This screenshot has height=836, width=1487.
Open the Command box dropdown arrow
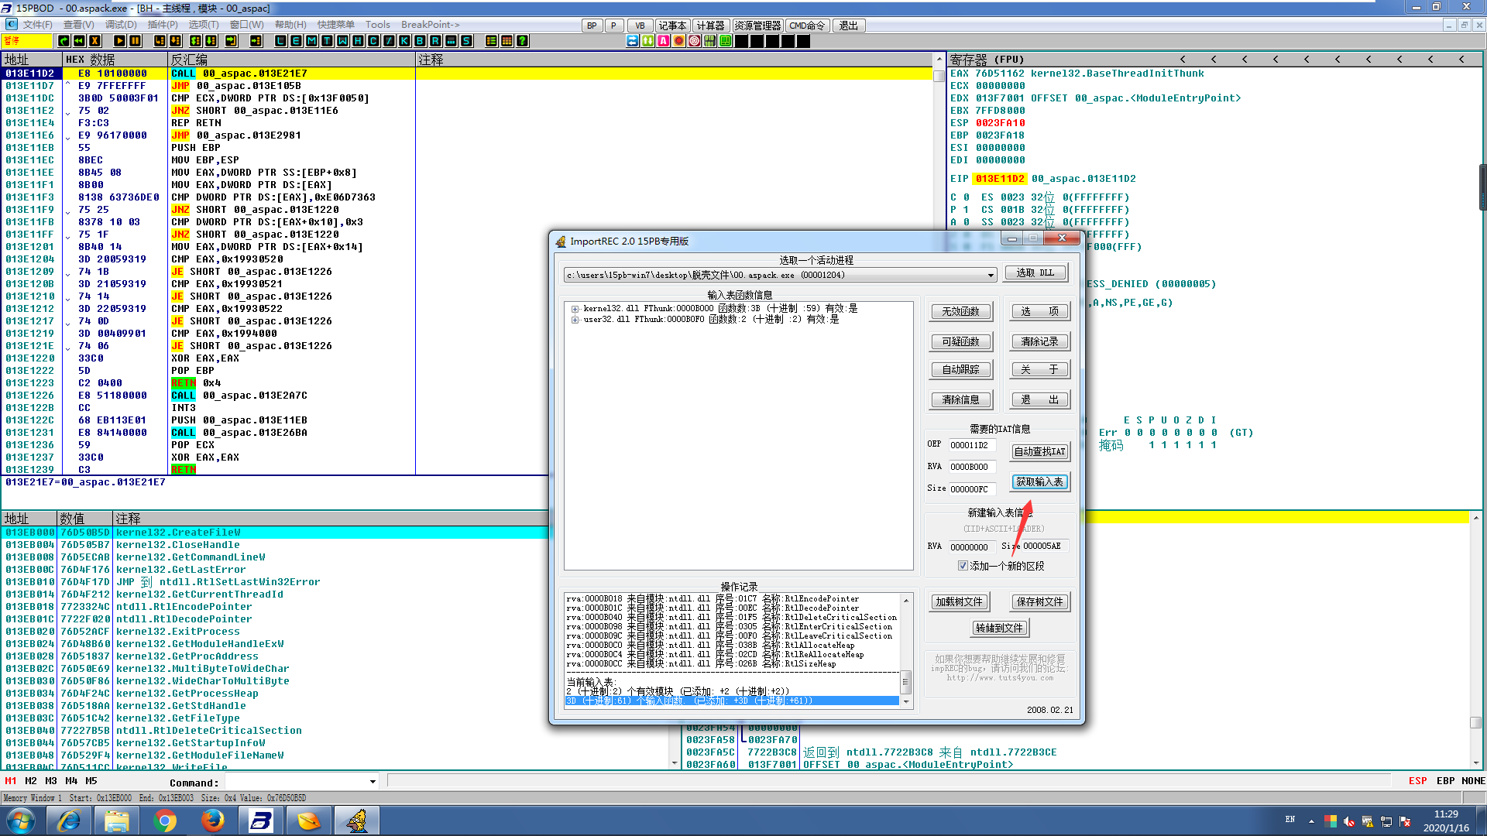point(373,782)
